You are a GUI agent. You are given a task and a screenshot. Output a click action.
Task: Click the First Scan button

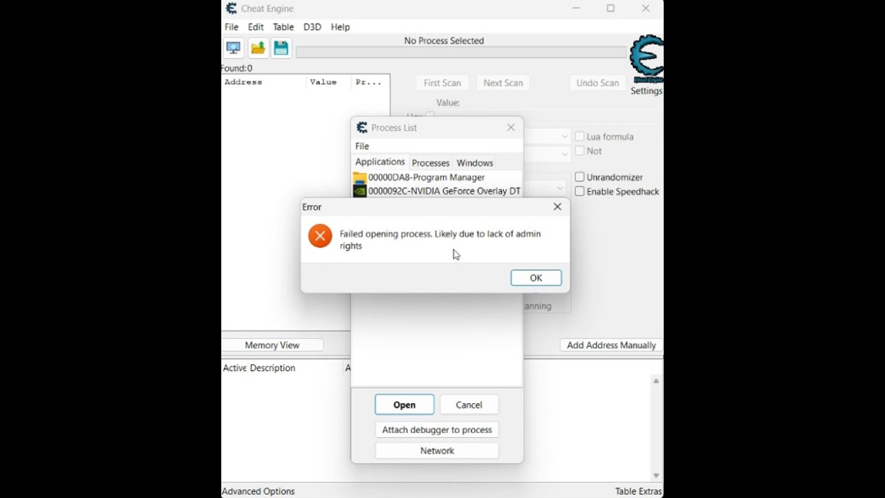click(x=442, y=82)
